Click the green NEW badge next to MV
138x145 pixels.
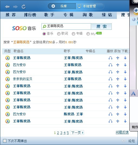pyautogui.click(x=99, y=33)
